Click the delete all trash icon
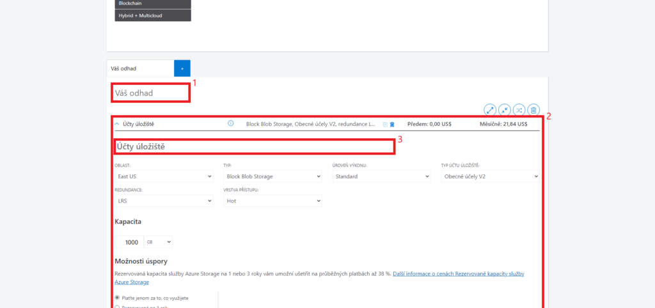Image resolution: width=655 pixels, height=308 pixels. (x=533, y=110)
